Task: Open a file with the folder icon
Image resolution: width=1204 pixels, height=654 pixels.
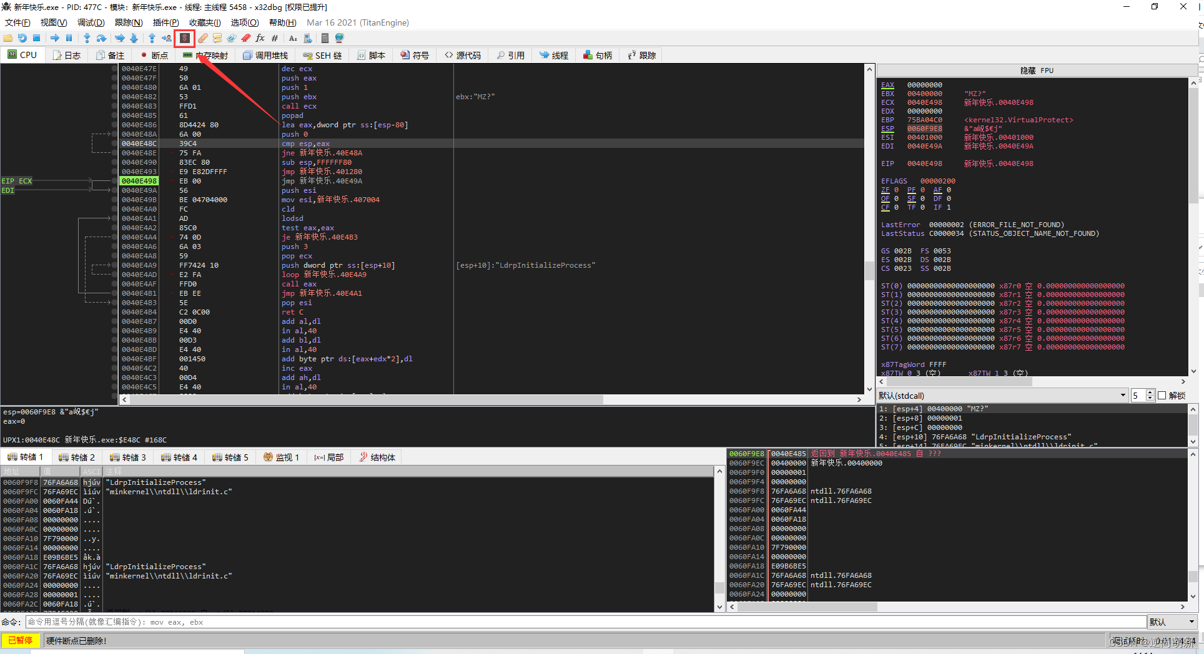Action: tap(8, 38)
